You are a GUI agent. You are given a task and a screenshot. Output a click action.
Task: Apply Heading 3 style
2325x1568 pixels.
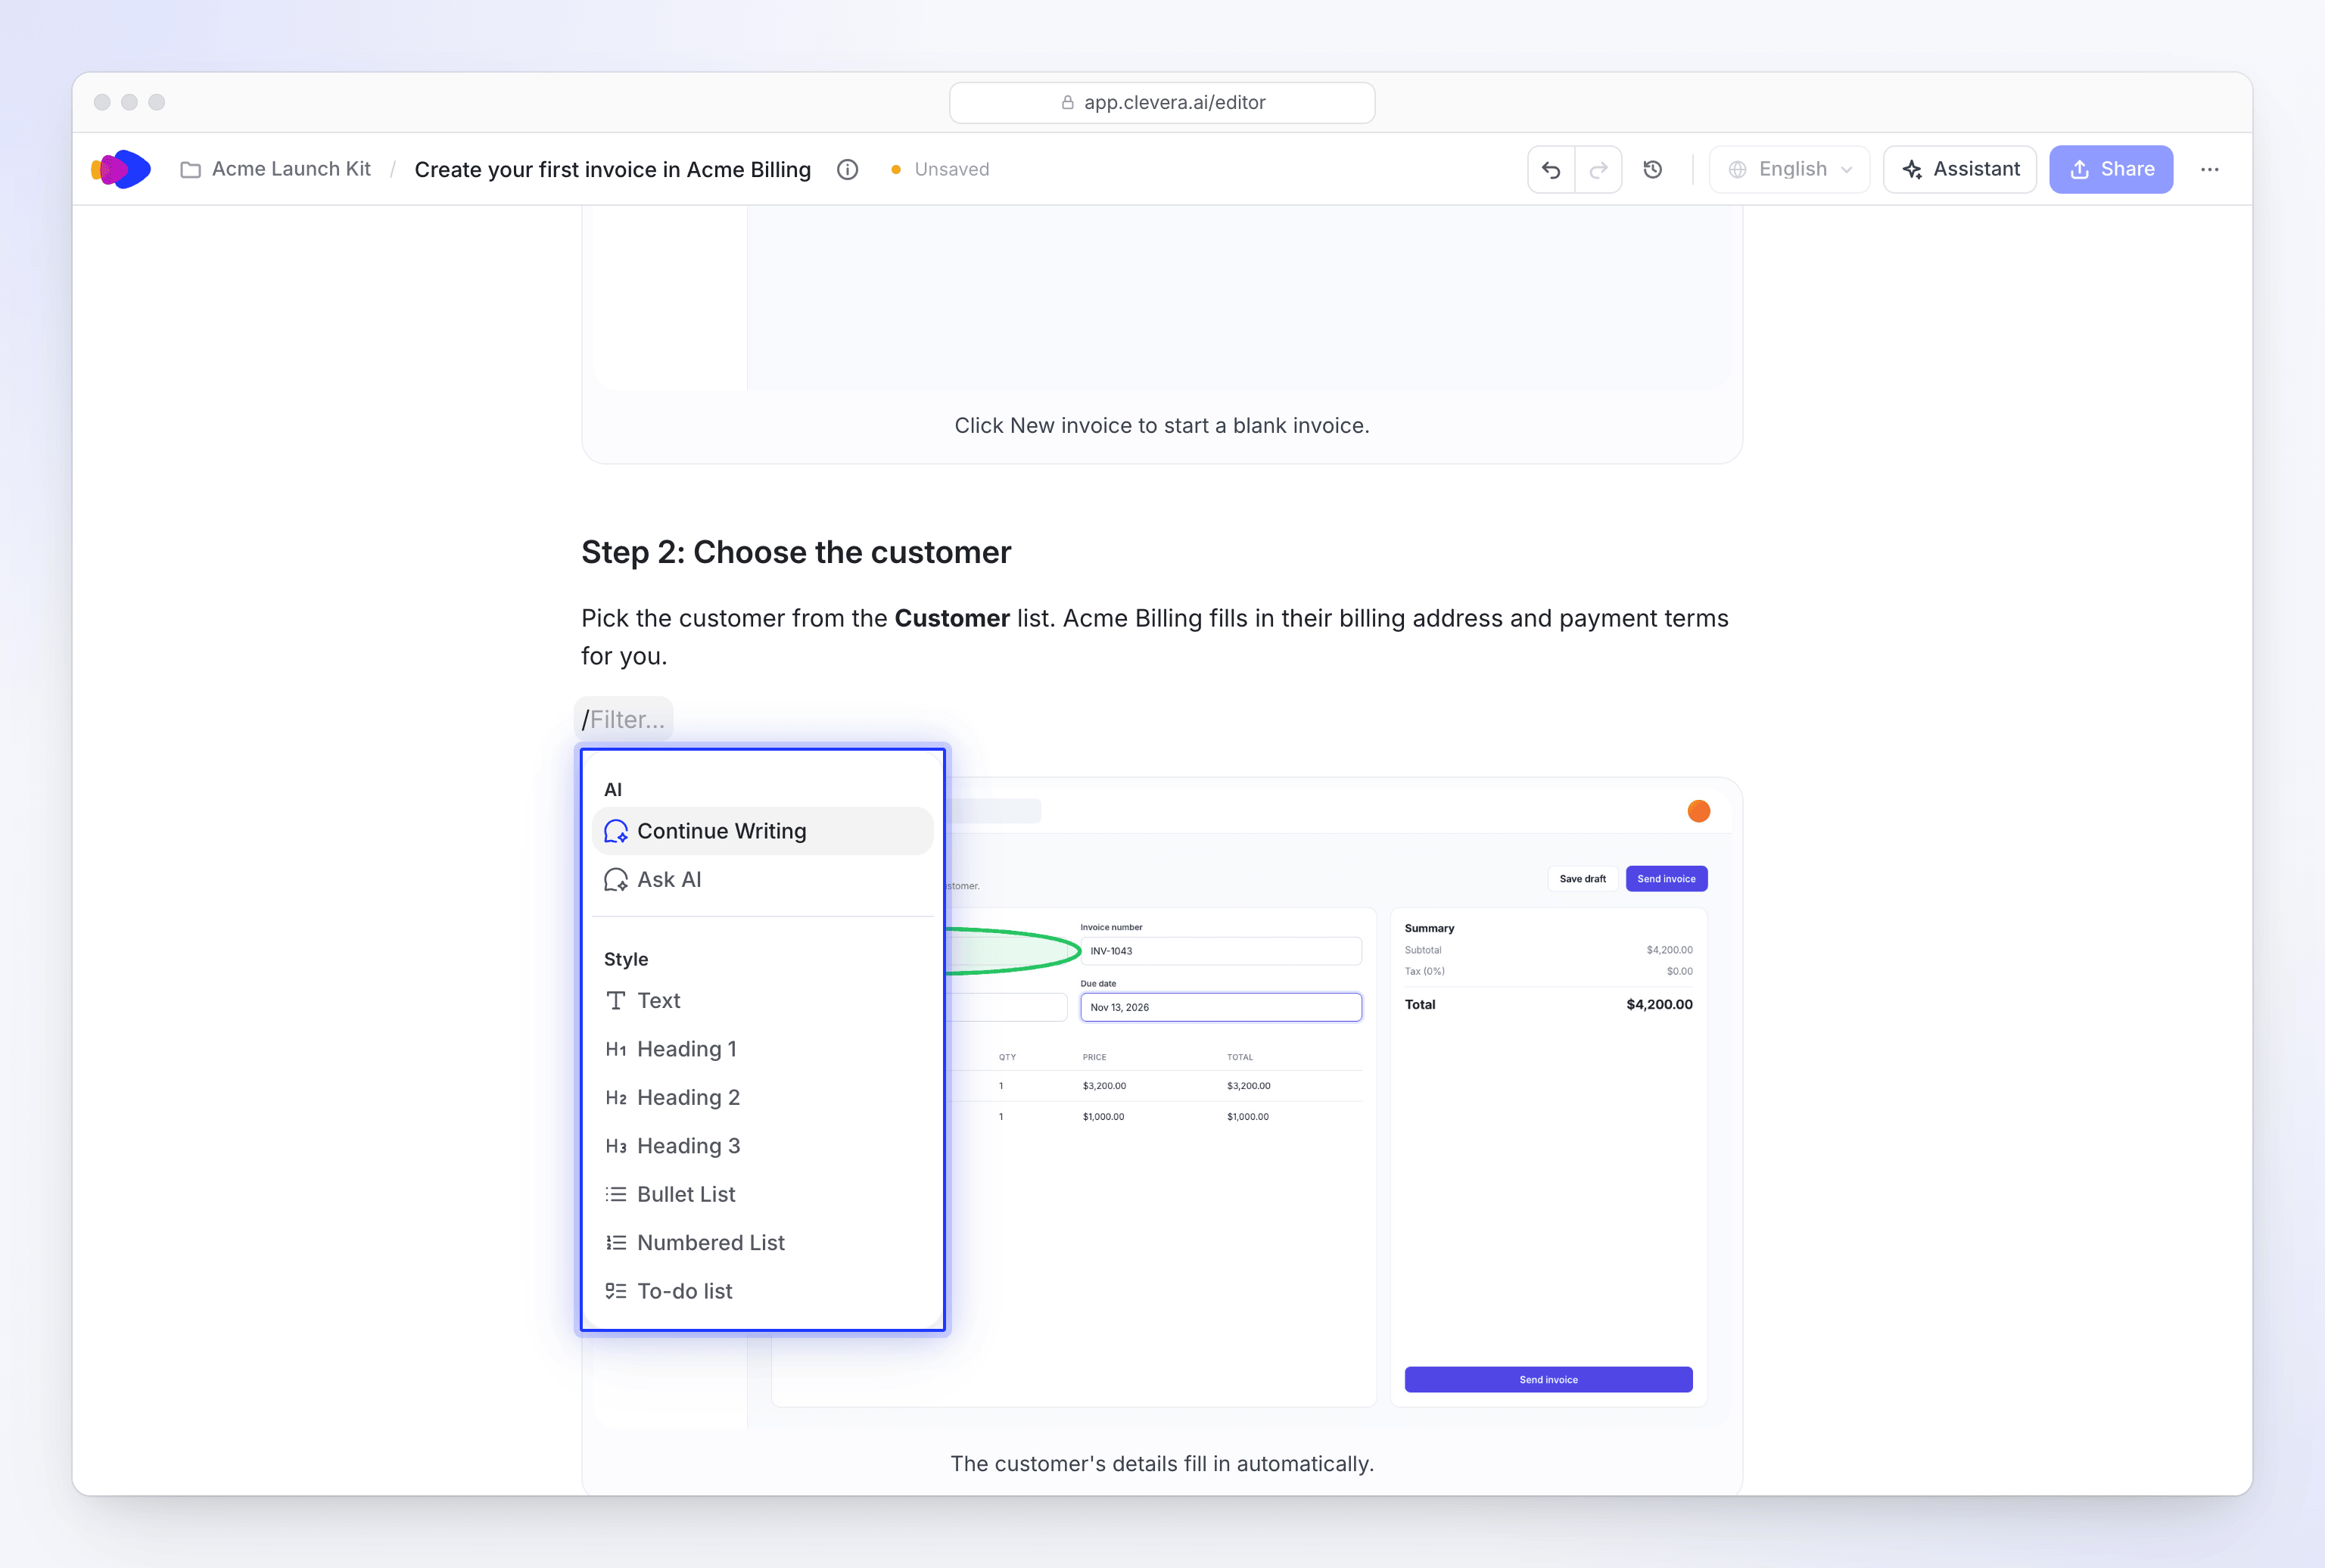(x=763, y=1146)
